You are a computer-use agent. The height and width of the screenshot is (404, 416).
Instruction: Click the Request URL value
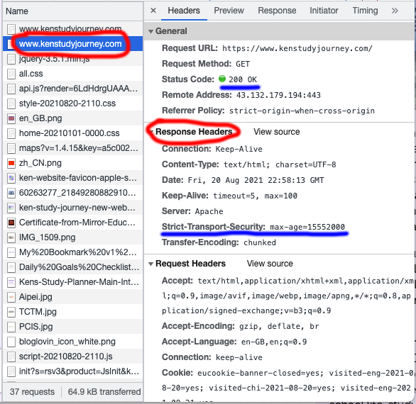coord(297,48)
